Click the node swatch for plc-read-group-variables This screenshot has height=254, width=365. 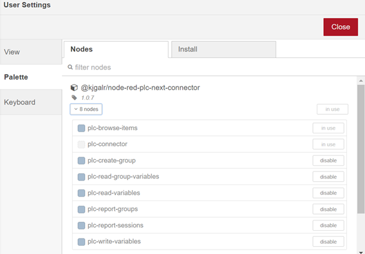(x=81, y=177)
